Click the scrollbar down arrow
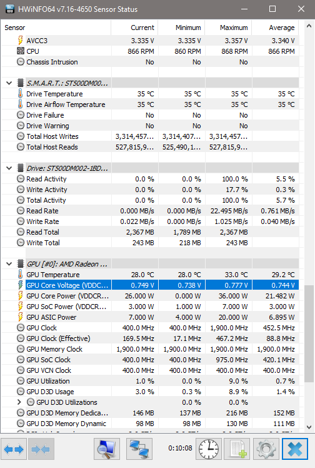This screenshot has width=315, height=468. pyautogui.click(x=309, y=427)
